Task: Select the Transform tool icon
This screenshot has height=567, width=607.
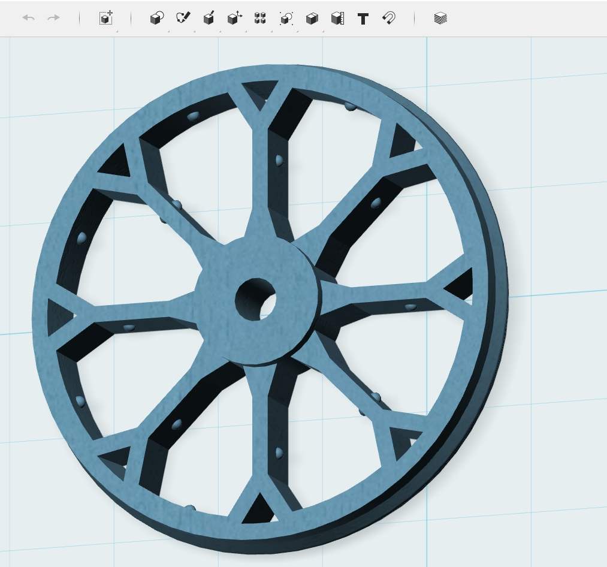Action: [105, 18]
